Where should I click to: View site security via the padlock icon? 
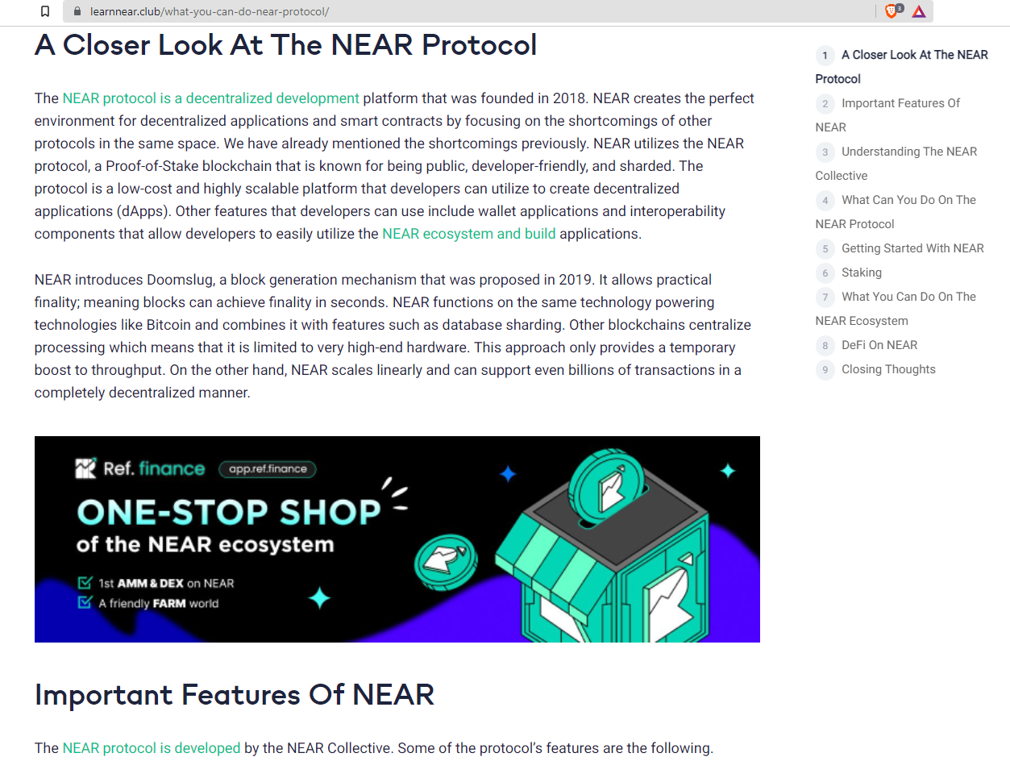click(x=77, y=12)
